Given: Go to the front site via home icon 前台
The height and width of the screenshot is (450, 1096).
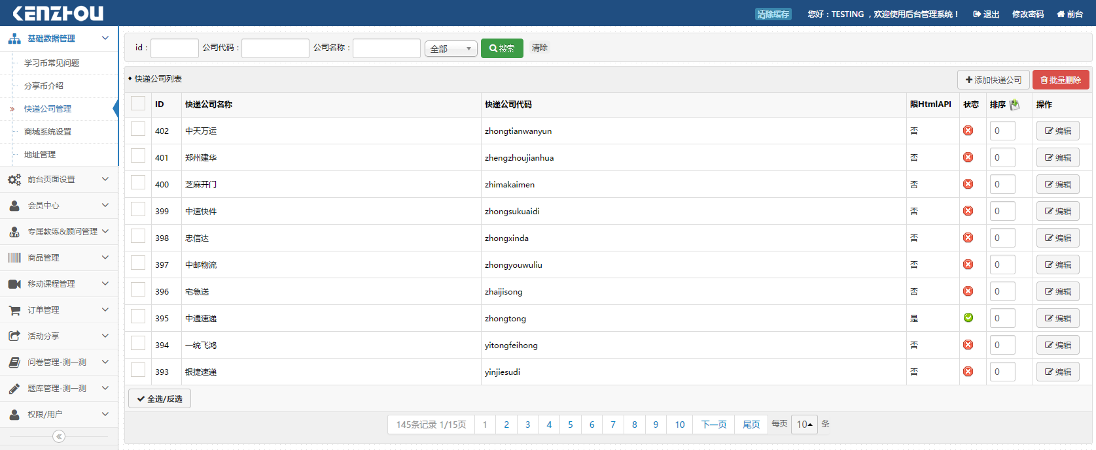Looking at the screenshot, I should [x=1070, y=14].
